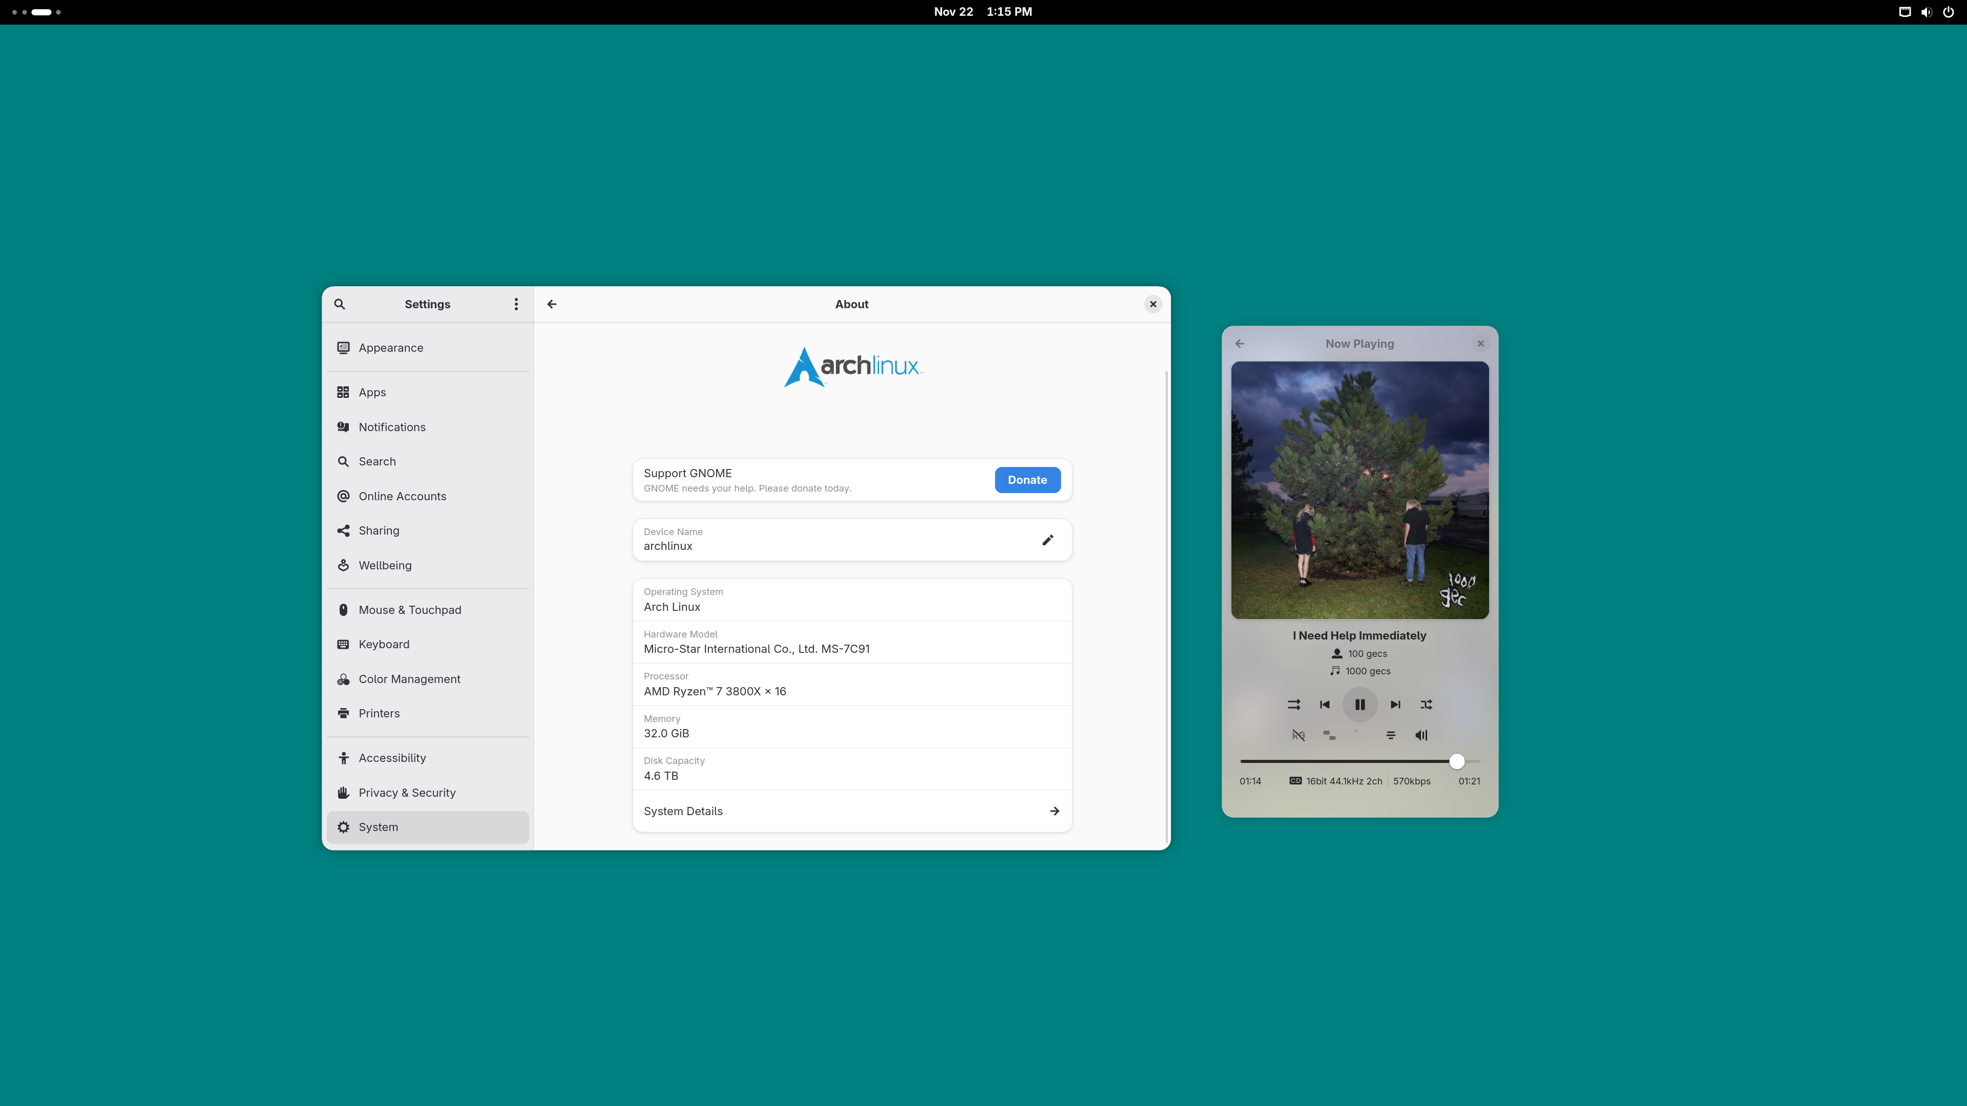This screenshot has height=1106, width=1967.
Task: Click the back arrow in About header
Action: 551,304
